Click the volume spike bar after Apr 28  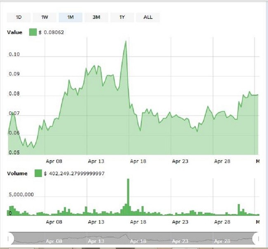point(239,209)
